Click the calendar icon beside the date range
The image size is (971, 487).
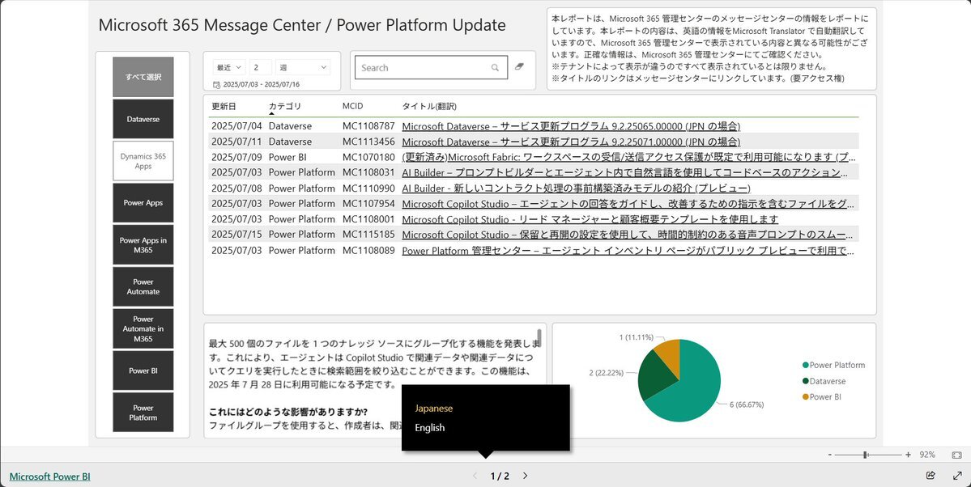click(x=216, y=85)
